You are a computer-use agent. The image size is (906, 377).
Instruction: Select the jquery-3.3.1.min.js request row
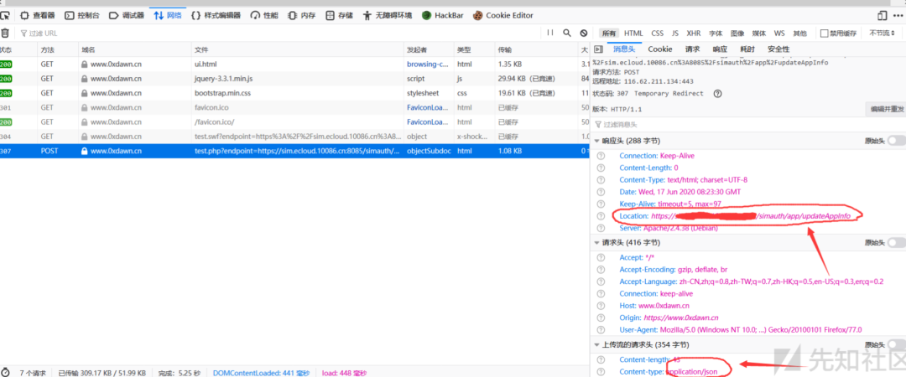tap(294, 79)
